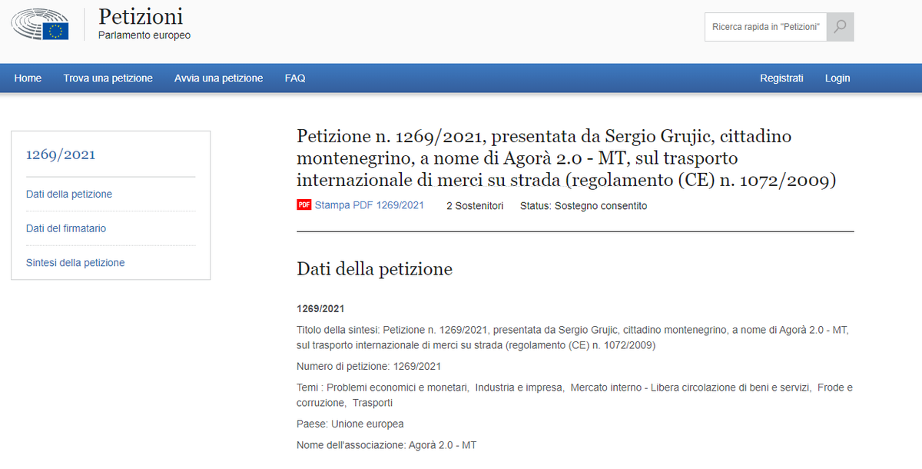The width and height of the screenshot is (922, 469).
Task: Click Numero di petizione: 1269/2021 line
Action: [x=369, y=367]
